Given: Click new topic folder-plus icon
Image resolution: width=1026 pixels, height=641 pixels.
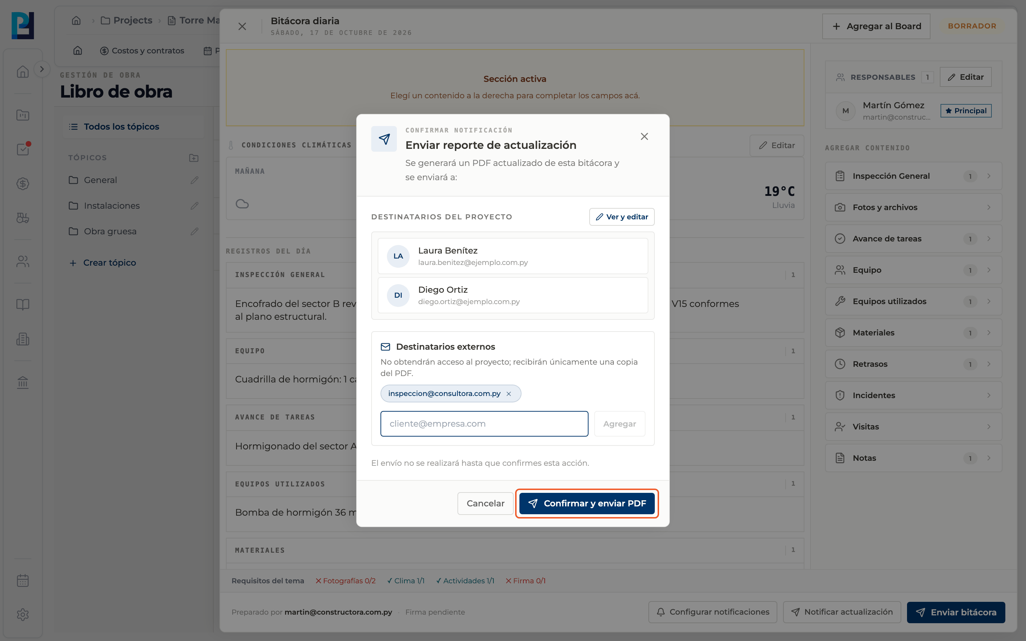Looking at the screenshot, I should point(194,158).
